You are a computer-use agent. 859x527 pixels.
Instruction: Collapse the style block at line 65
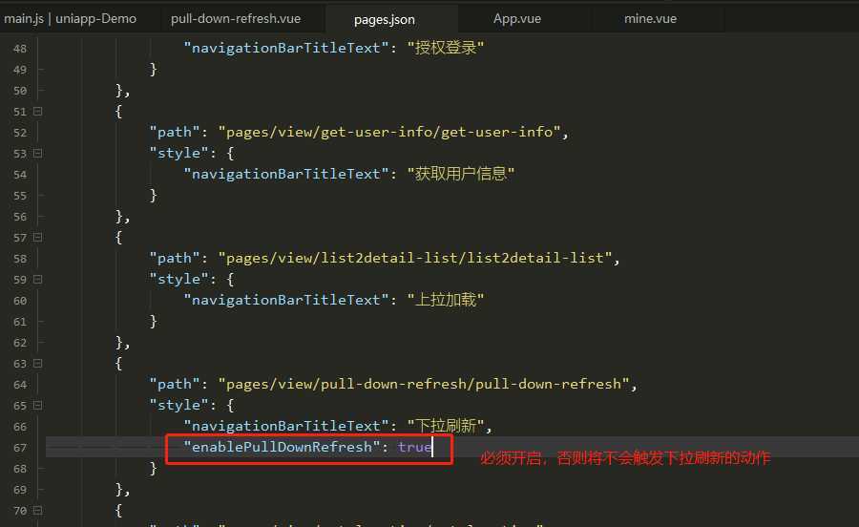click(38, 406)
